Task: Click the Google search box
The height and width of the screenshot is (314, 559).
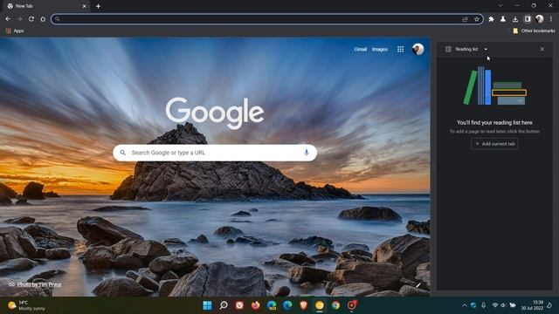Action: [215, 153]
